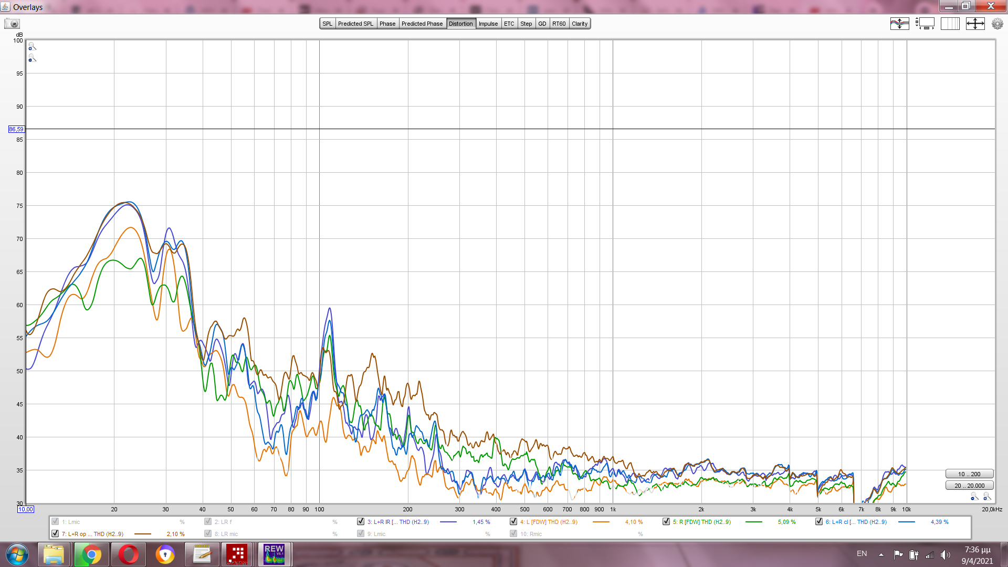Uncheck the 4: L [FDW] THD trace

(513, 522)
